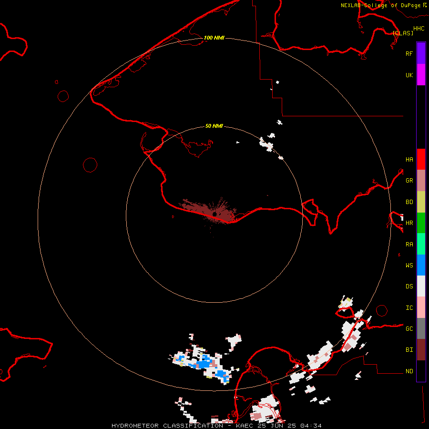The image size is (429, 429).
Task: Click the 100 NMI range ring label
Action: pos(214,38)
